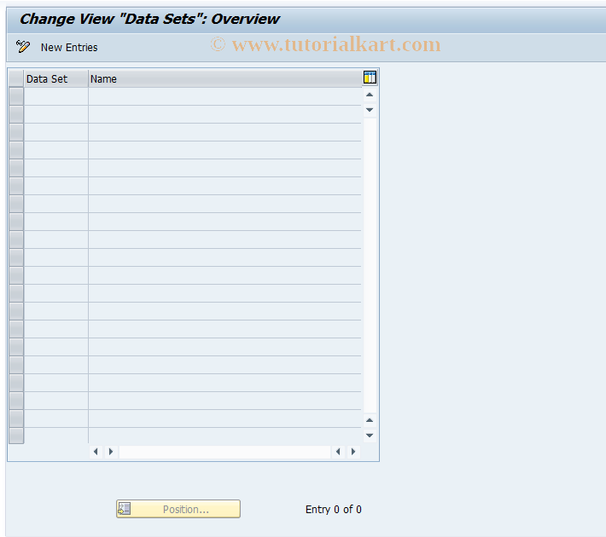606x537 pixels.
Task: Click the Position... button
Action: coord(178,509)
